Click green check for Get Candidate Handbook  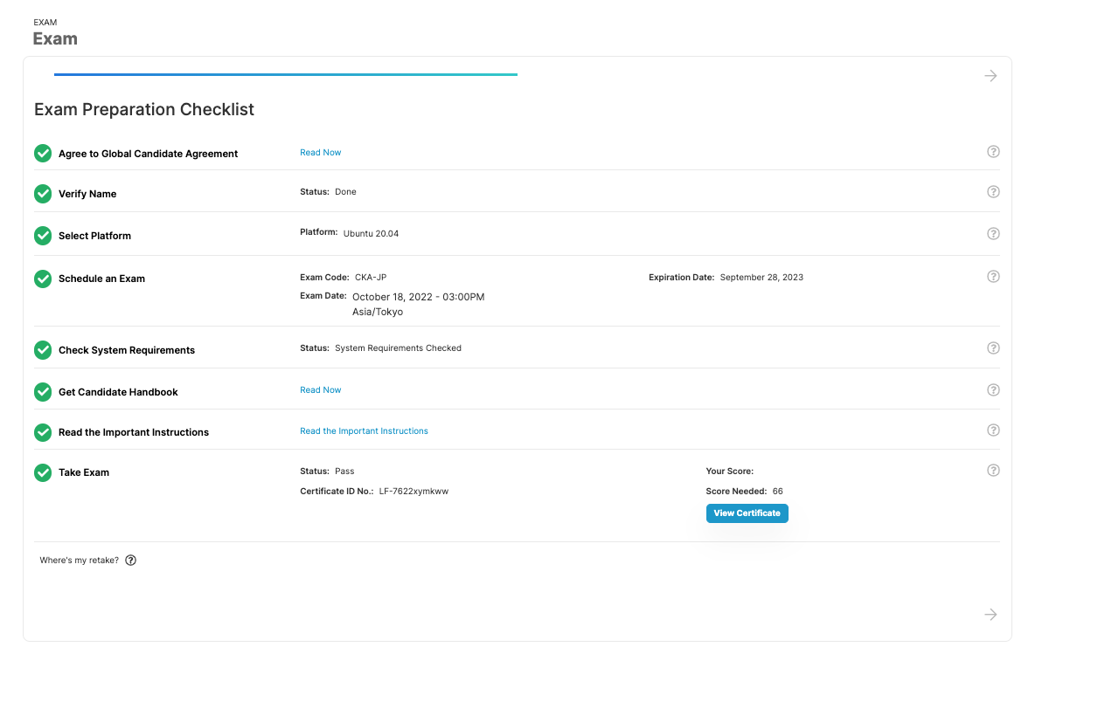click(x=43, y=392)
